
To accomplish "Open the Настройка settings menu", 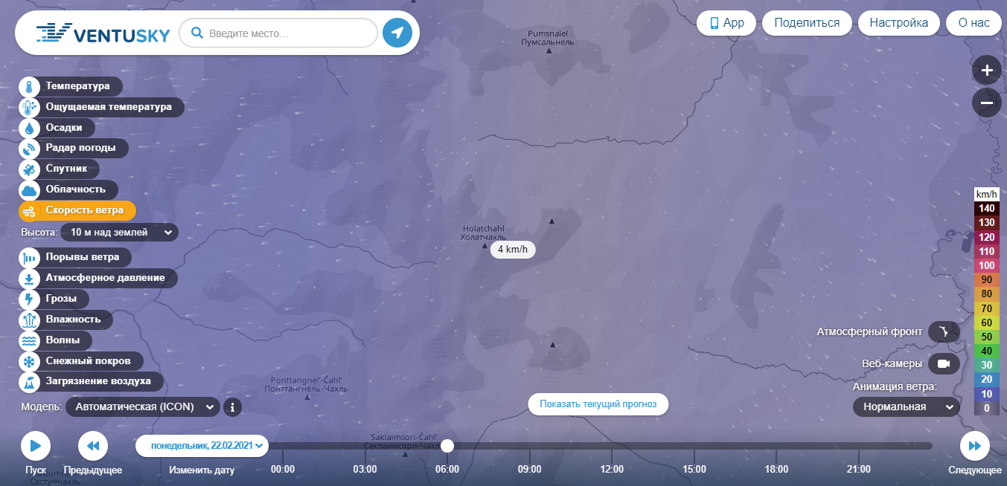I will 899,22.
